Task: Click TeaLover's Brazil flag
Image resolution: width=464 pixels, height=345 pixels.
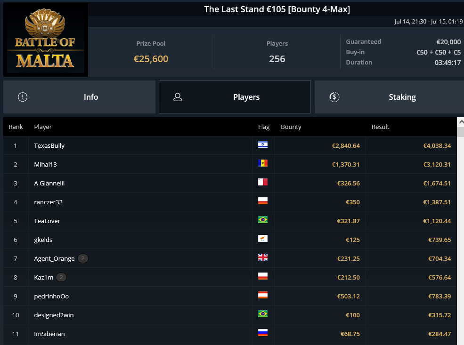Action: click(263, 220)
